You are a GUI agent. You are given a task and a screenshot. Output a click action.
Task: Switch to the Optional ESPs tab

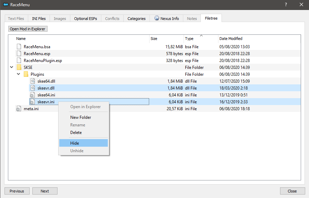[85, 19]
